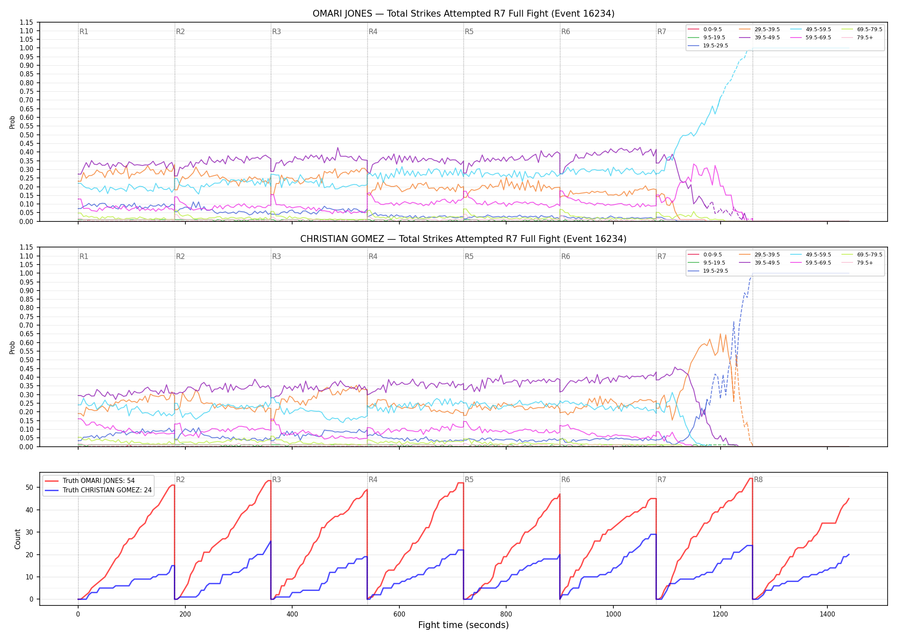Click the R5 round label in Christian Gomez chart
This screenshot has height=640, width=897.
pyautogui.click(x=469, y=256)
